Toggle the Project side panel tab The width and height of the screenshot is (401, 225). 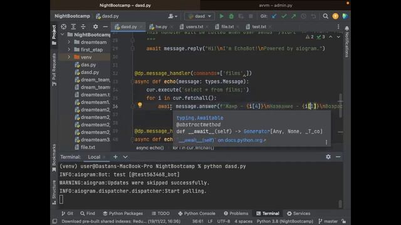(x=54, y=35)
